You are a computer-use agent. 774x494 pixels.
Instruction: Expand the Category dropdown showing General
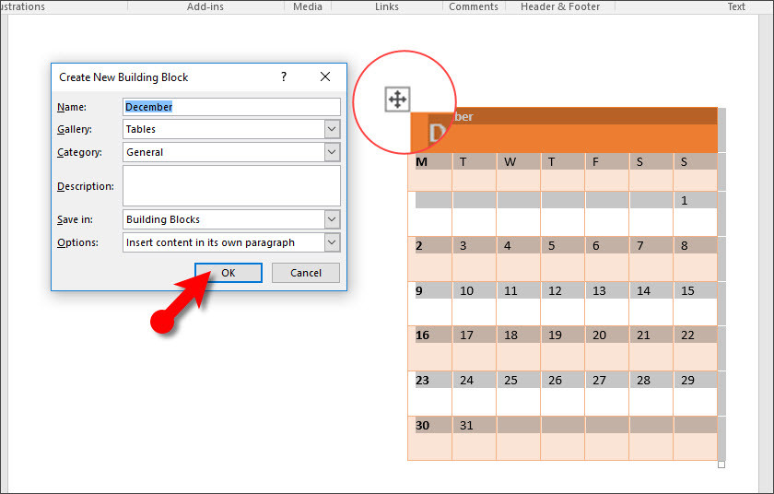332,152
